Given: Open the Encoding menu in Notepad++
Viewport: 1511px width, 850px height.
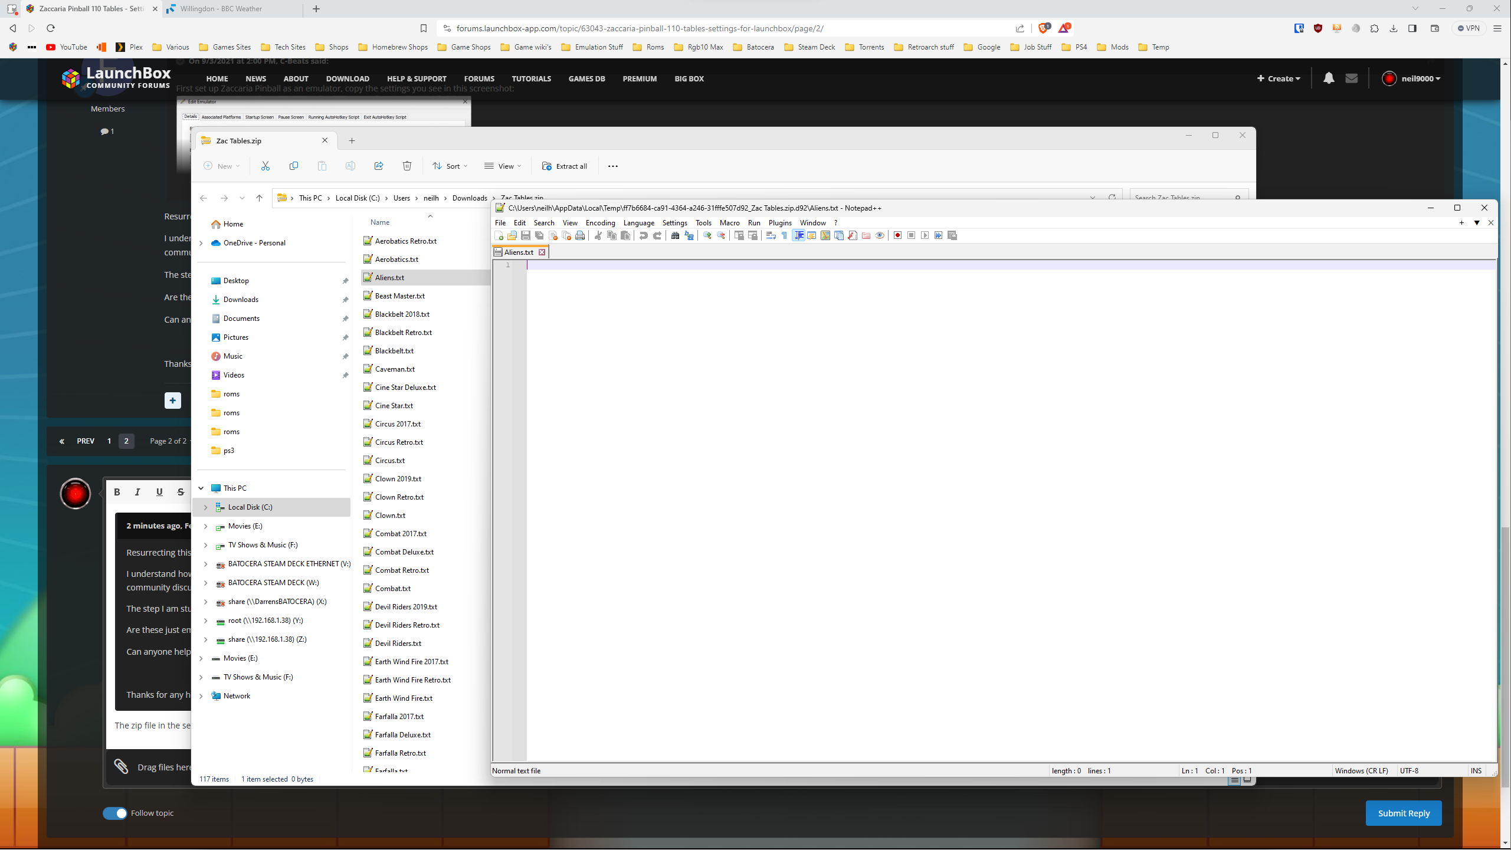Looking at the screenshot, I should [600, 223].
